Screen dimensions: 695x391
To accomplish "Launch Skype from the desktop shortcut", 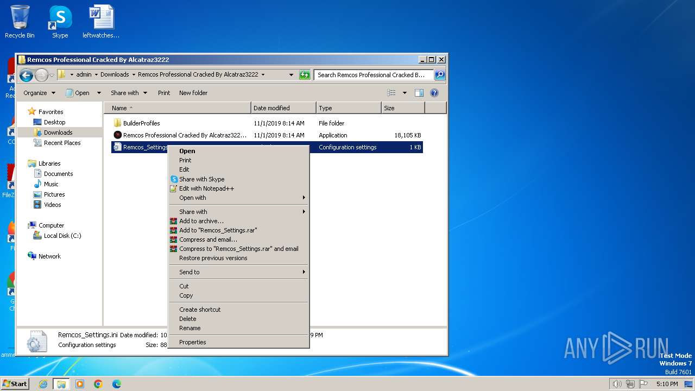I will (x=60, y=22).
